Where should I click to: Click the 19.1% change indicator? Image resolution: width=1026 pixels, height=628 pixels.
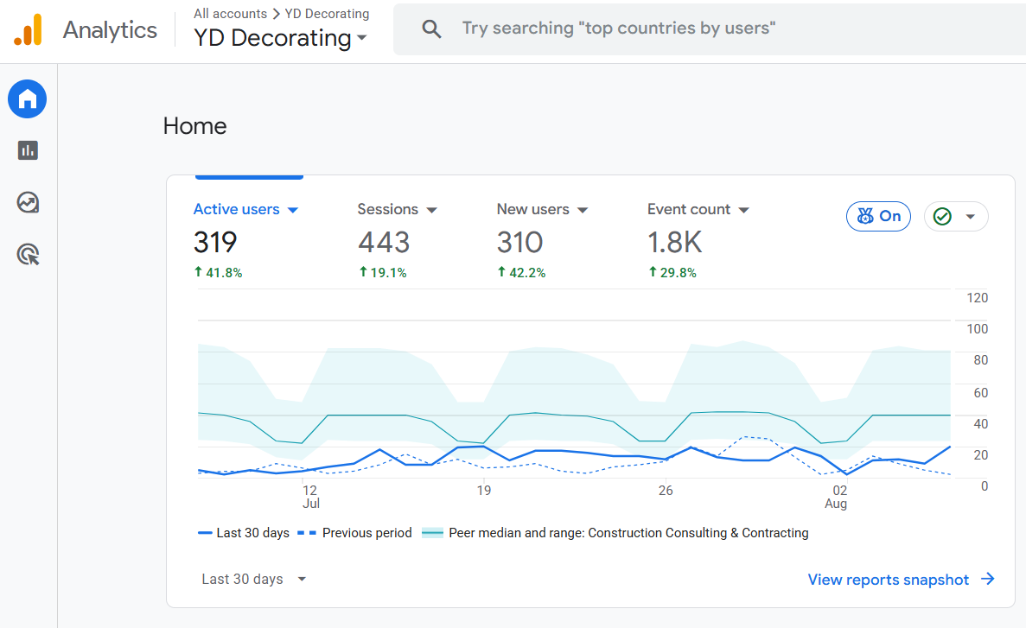coord(383,272)
